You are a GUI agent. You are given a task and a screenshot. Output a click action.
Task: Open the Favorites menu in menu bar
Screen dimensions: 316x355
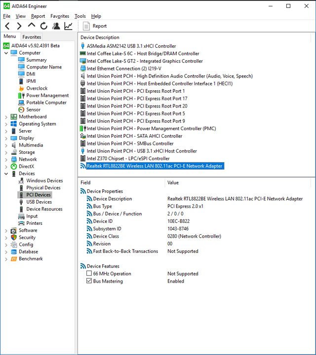click(x=60, y=16)
